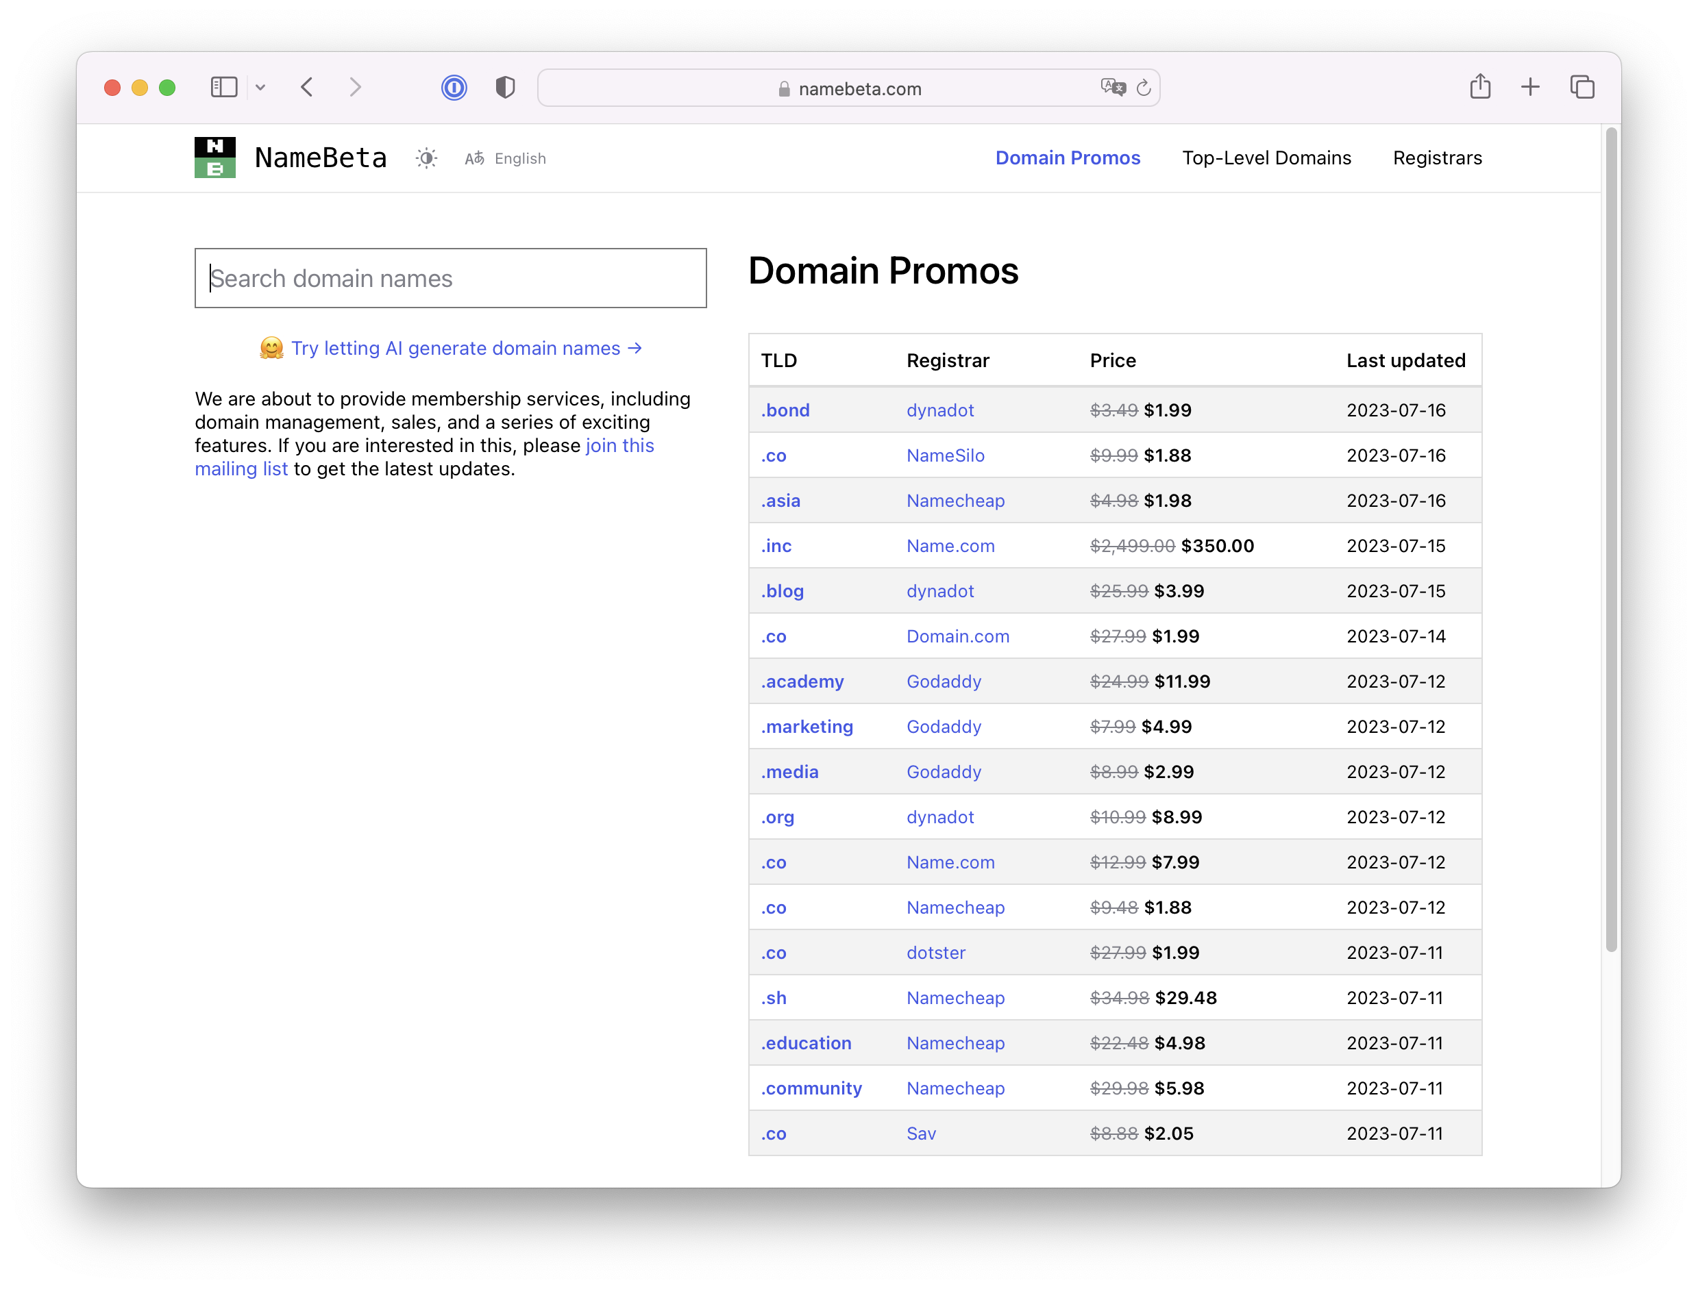Click the green fullscreen window button

point(167,88)
